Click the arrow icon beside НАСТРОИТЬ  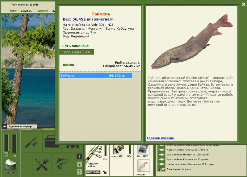tap(105, 172)
